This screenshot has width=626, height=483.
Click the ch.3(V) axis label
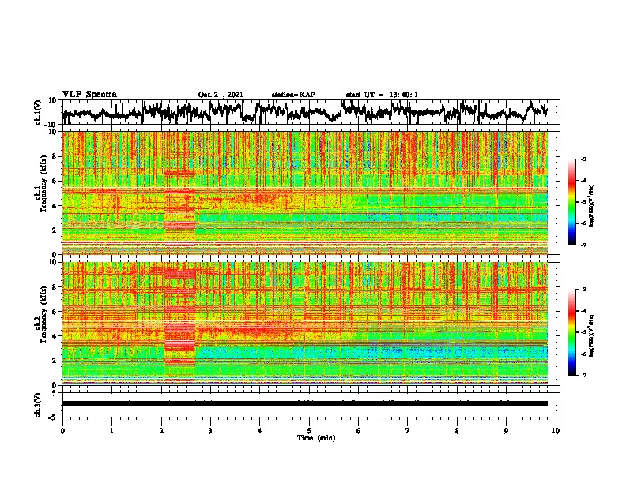click(x=38, y=405)
